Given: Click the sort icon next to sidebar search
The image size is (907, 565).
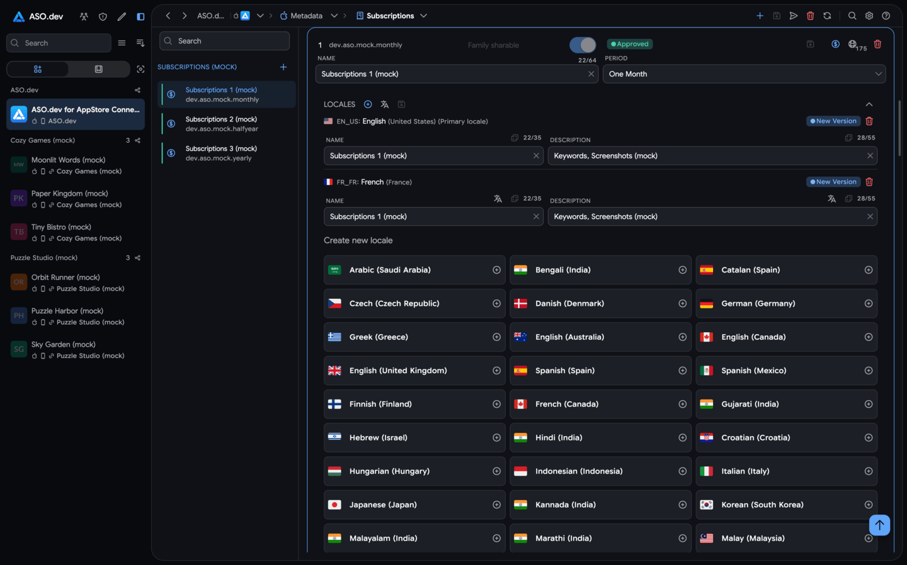Looking at the screenshot, I should tap(140, 43).
